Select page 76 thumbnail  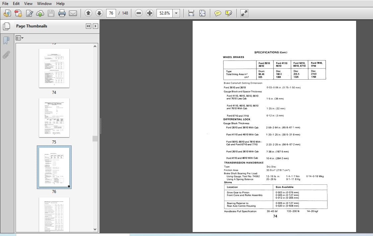pyautogui.click(x=54, y=167)
